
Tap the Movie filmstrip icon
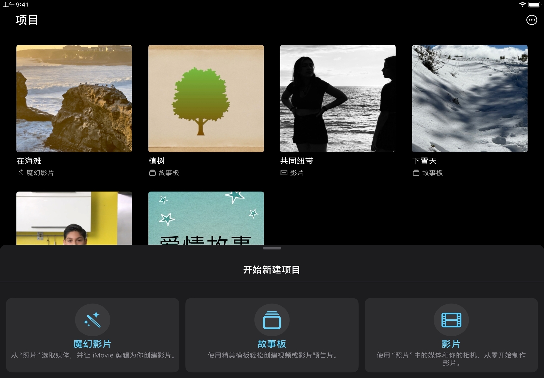tap(451, 320)
